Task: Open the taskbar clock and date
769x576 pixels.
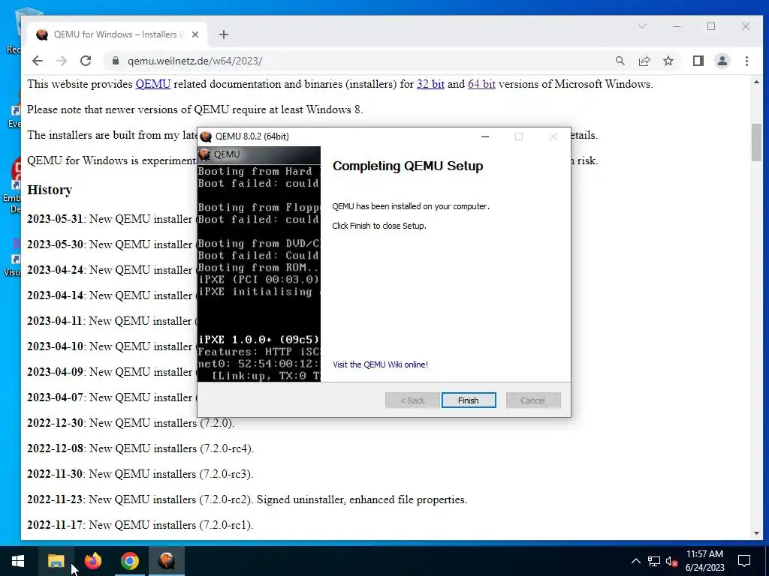Action: click(x=704, y=561)
